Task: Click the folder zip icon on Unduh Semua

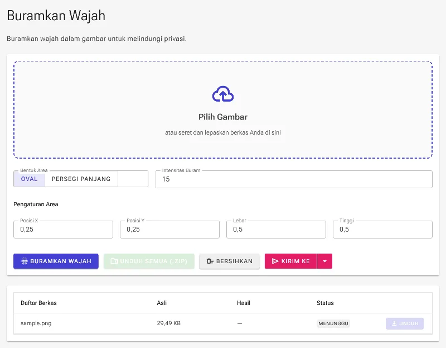Action: point(114,261)
